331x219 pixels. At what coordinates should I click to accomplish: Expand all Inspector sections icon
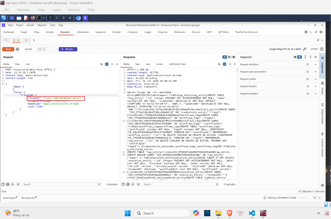pyautogui.click(x=305, y=57)
